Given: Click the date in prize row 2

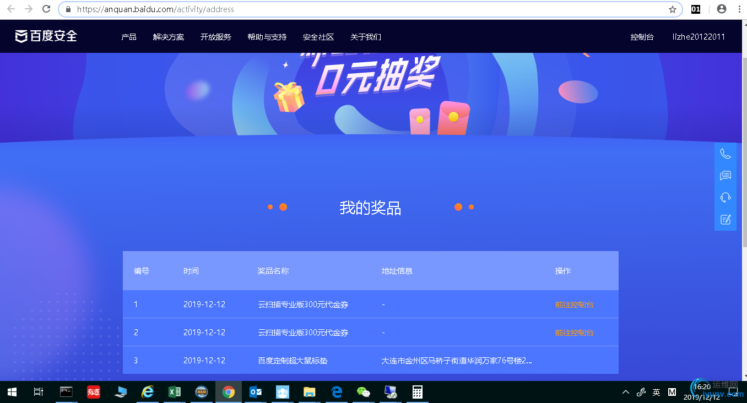Looking at the screenshot, I should point(204,333).
